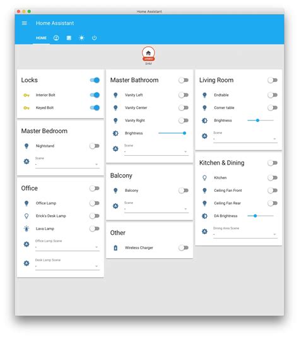
Task: Turn on the Kitchen light switch
Action: click(273, 178)
